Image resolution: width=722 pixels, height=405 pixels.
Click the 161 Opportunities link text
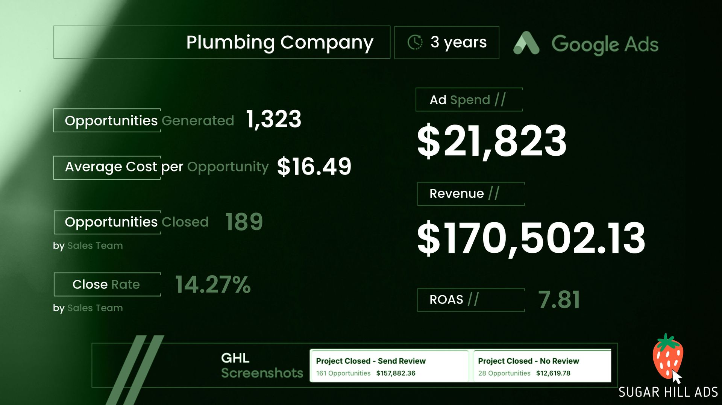coord(343,373)
